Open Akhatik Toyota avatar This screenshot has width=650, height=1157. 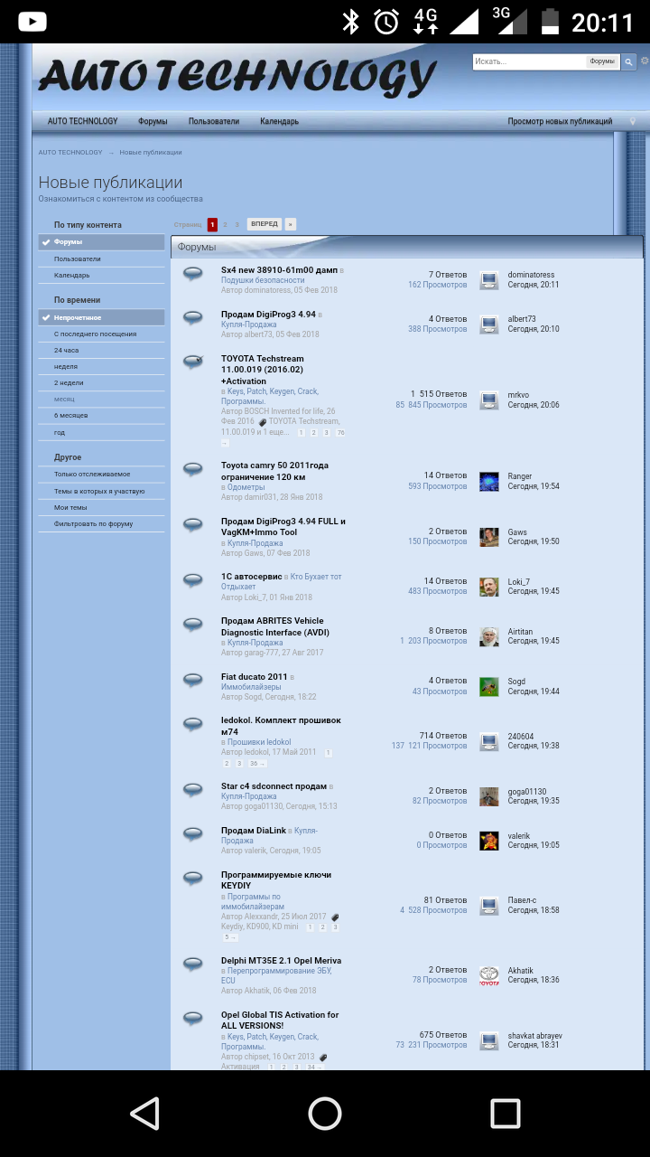point(488,975)
